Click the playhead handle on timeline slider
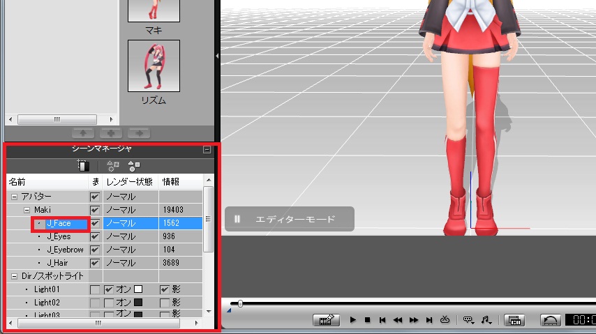Image resolution: width=596 pixels, height=334 pixels. click(x=240, y=303)
